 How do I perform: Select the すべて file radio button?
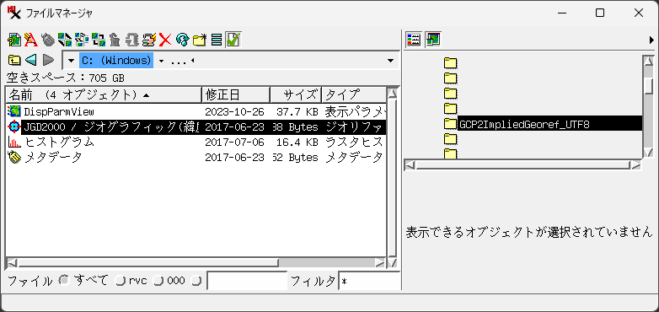(64, 281)
